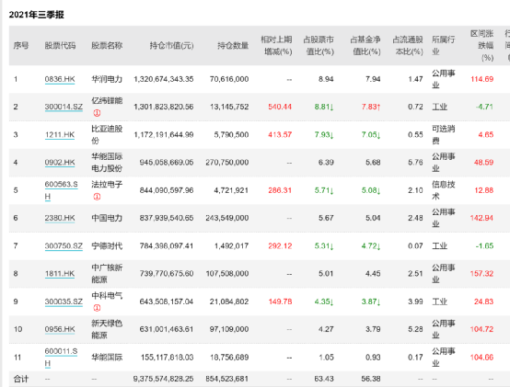The image size is (510, 387).
Task: Click the 区间涨跌幅(%) column header
Action: [482, 45]
